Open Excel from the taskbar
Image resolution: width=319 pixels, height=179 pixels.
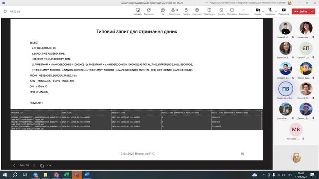tap(66, 175)
